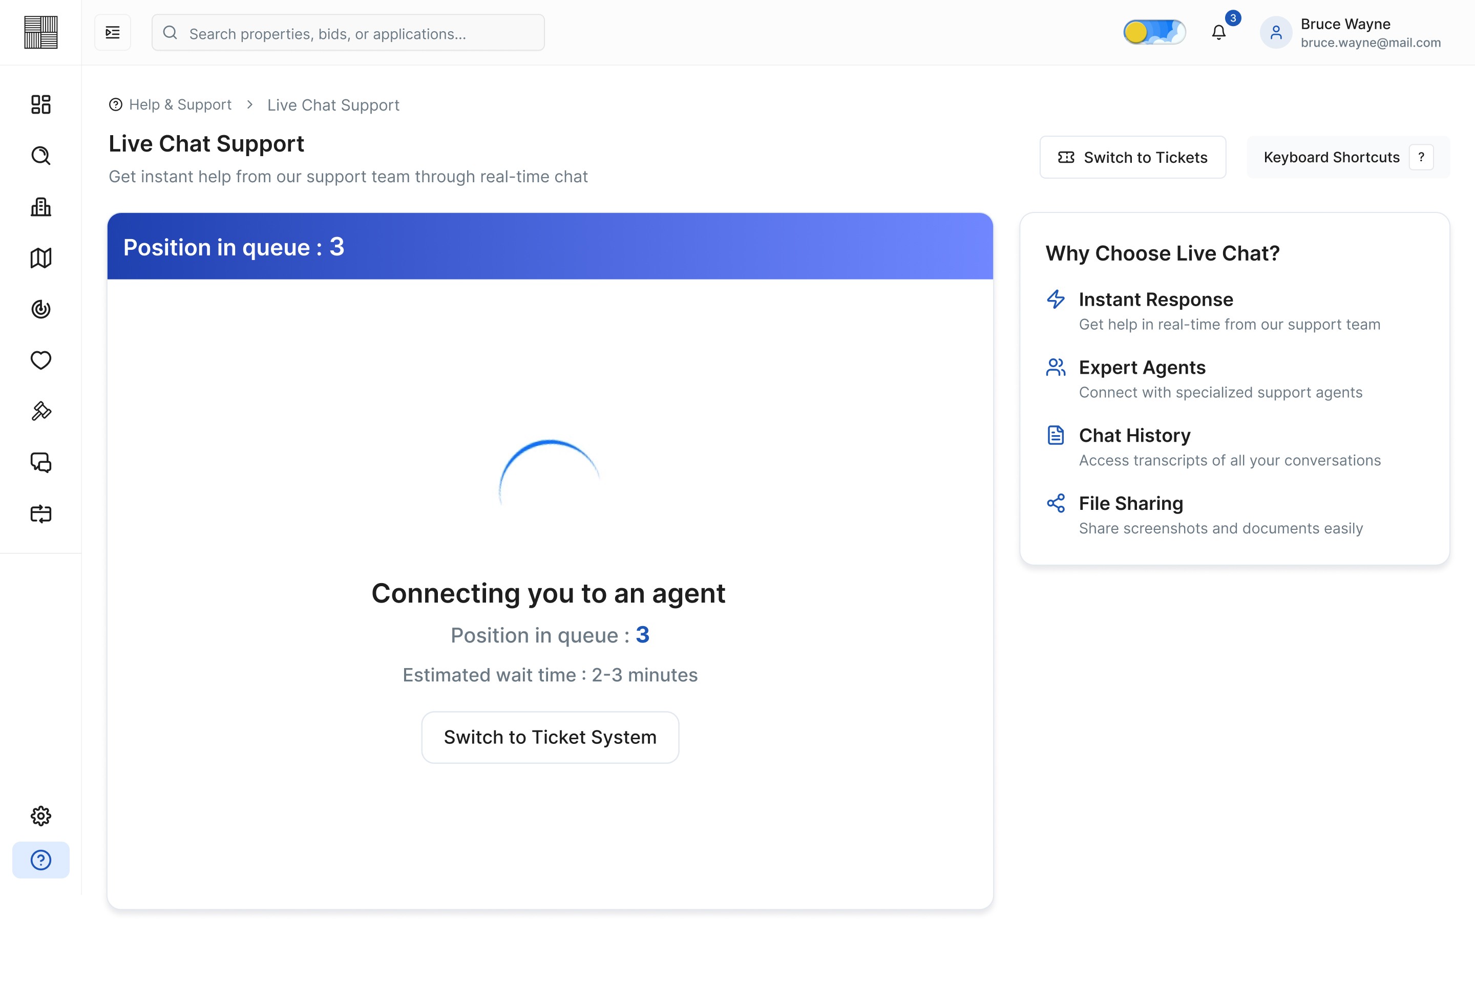The image size is (1475, 987).
Task: Open Keyboard Shortcuts
Action: click(x=1348, y=157)
